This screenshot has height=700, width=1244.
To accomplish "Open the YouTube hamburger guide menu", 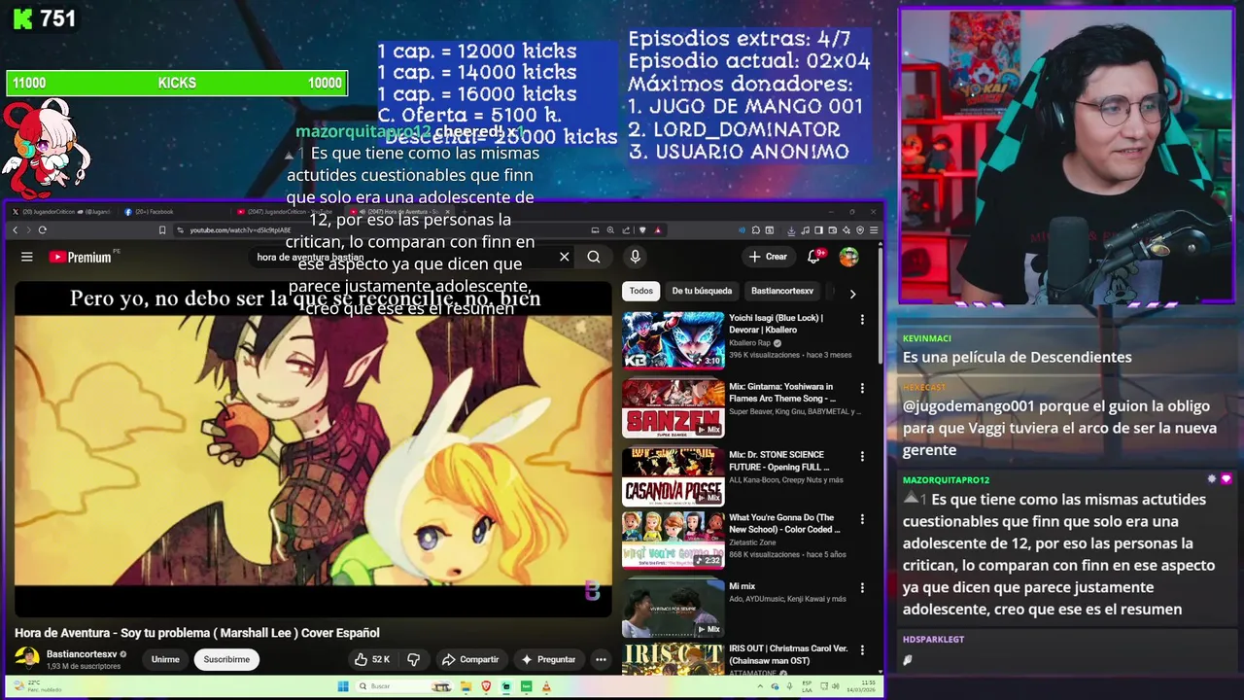I will point(27,257).
